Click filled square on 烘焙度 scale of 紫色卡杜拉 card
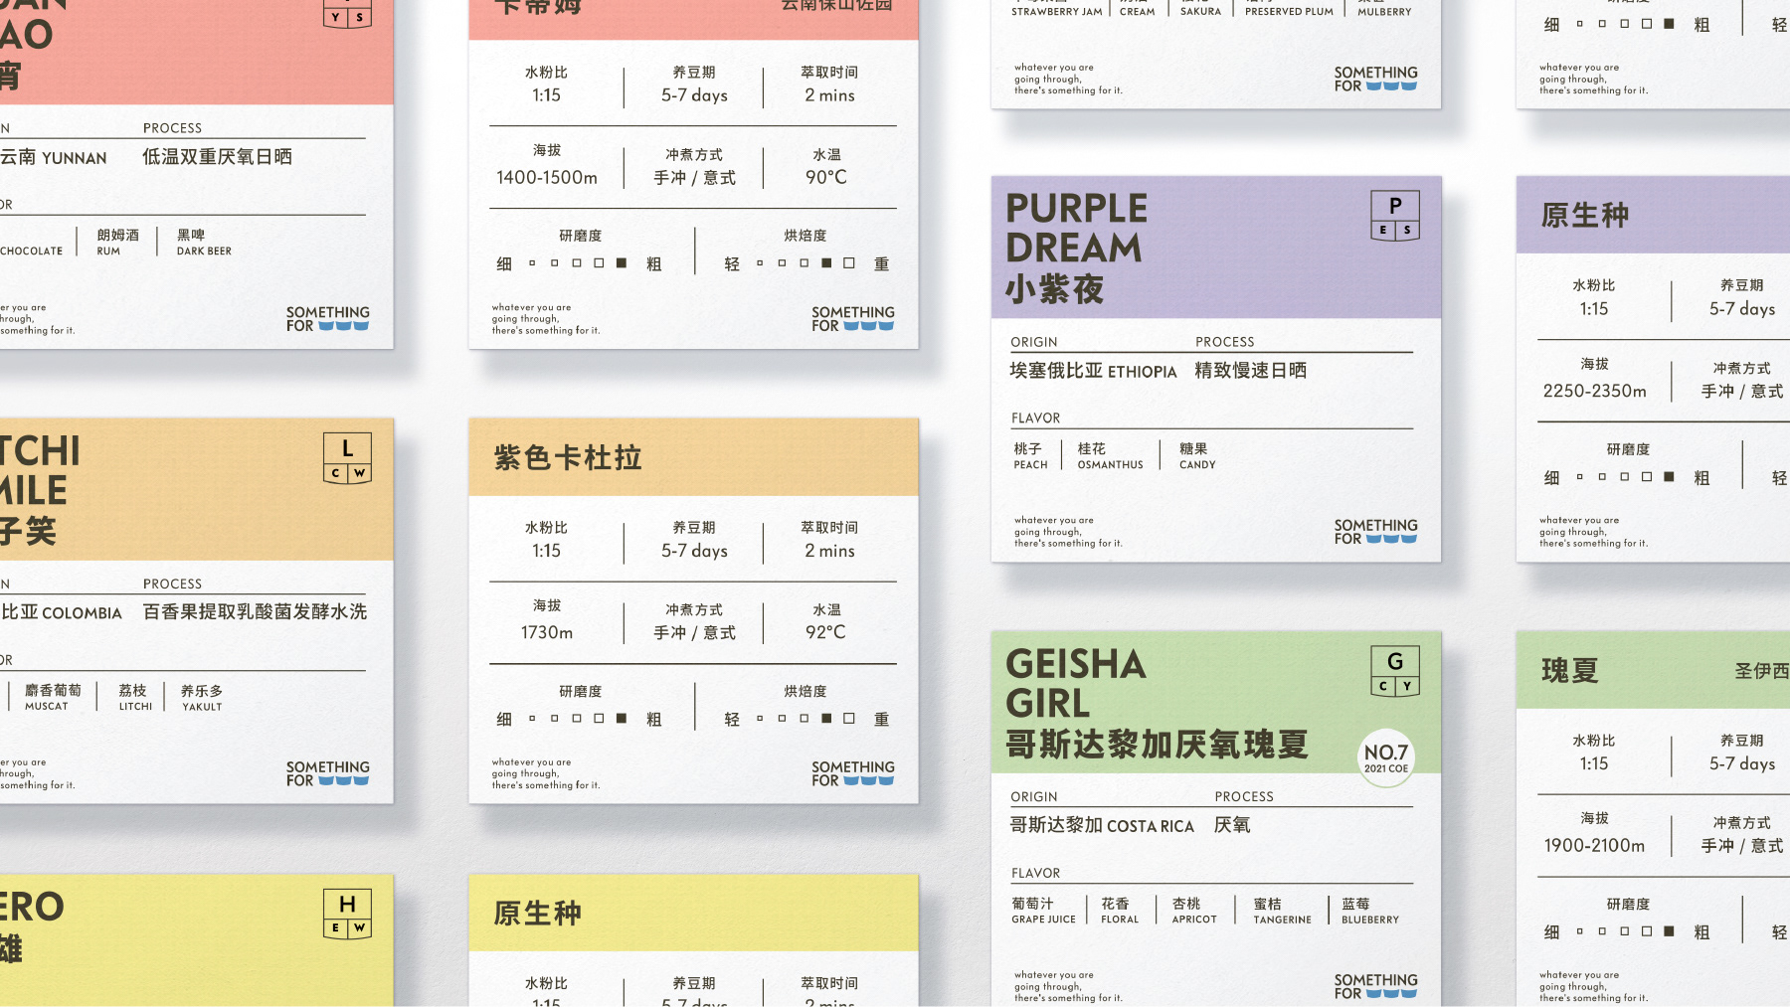The image size is (1790, 1007). (826, 719)
